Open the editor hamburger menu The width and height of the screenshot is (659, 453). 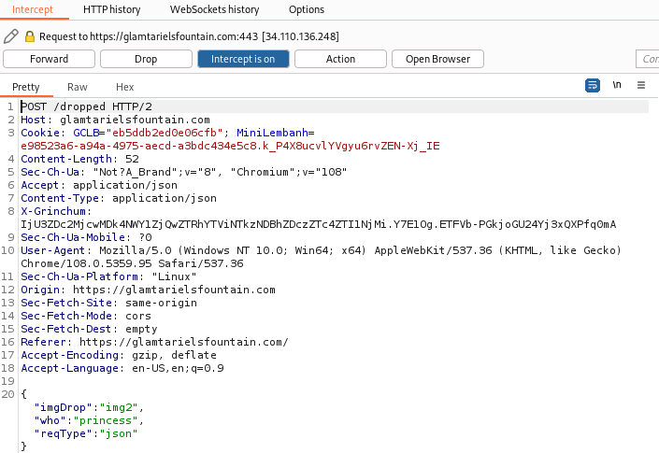tap(641, 85)
